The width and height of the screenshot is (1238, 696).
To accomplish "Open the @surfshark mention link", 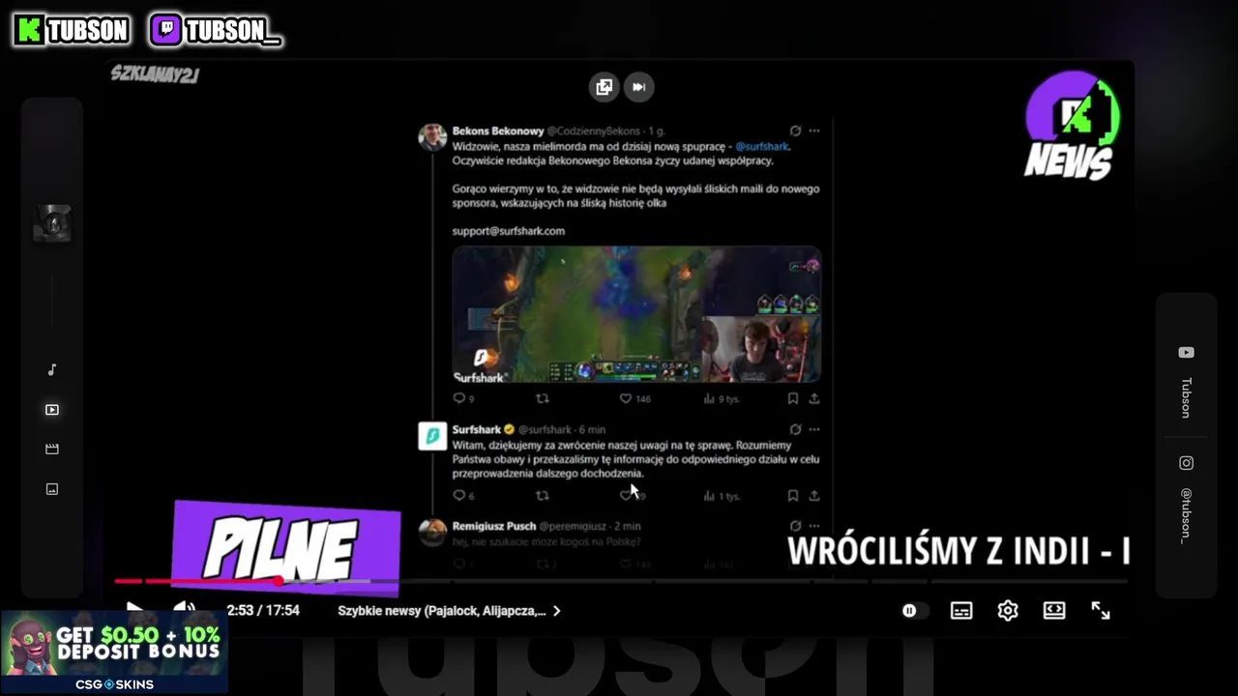I will pos(762,146).
